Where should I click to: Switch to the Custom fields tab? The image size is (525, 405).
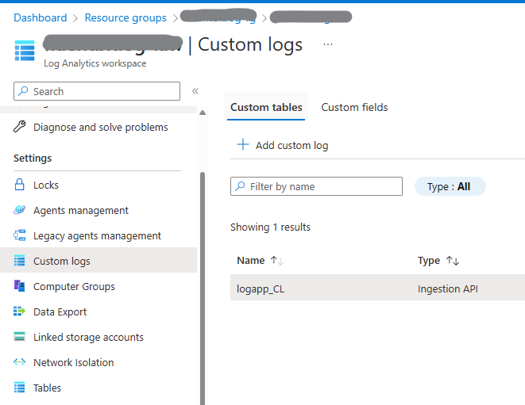click(x=354, y=107)
